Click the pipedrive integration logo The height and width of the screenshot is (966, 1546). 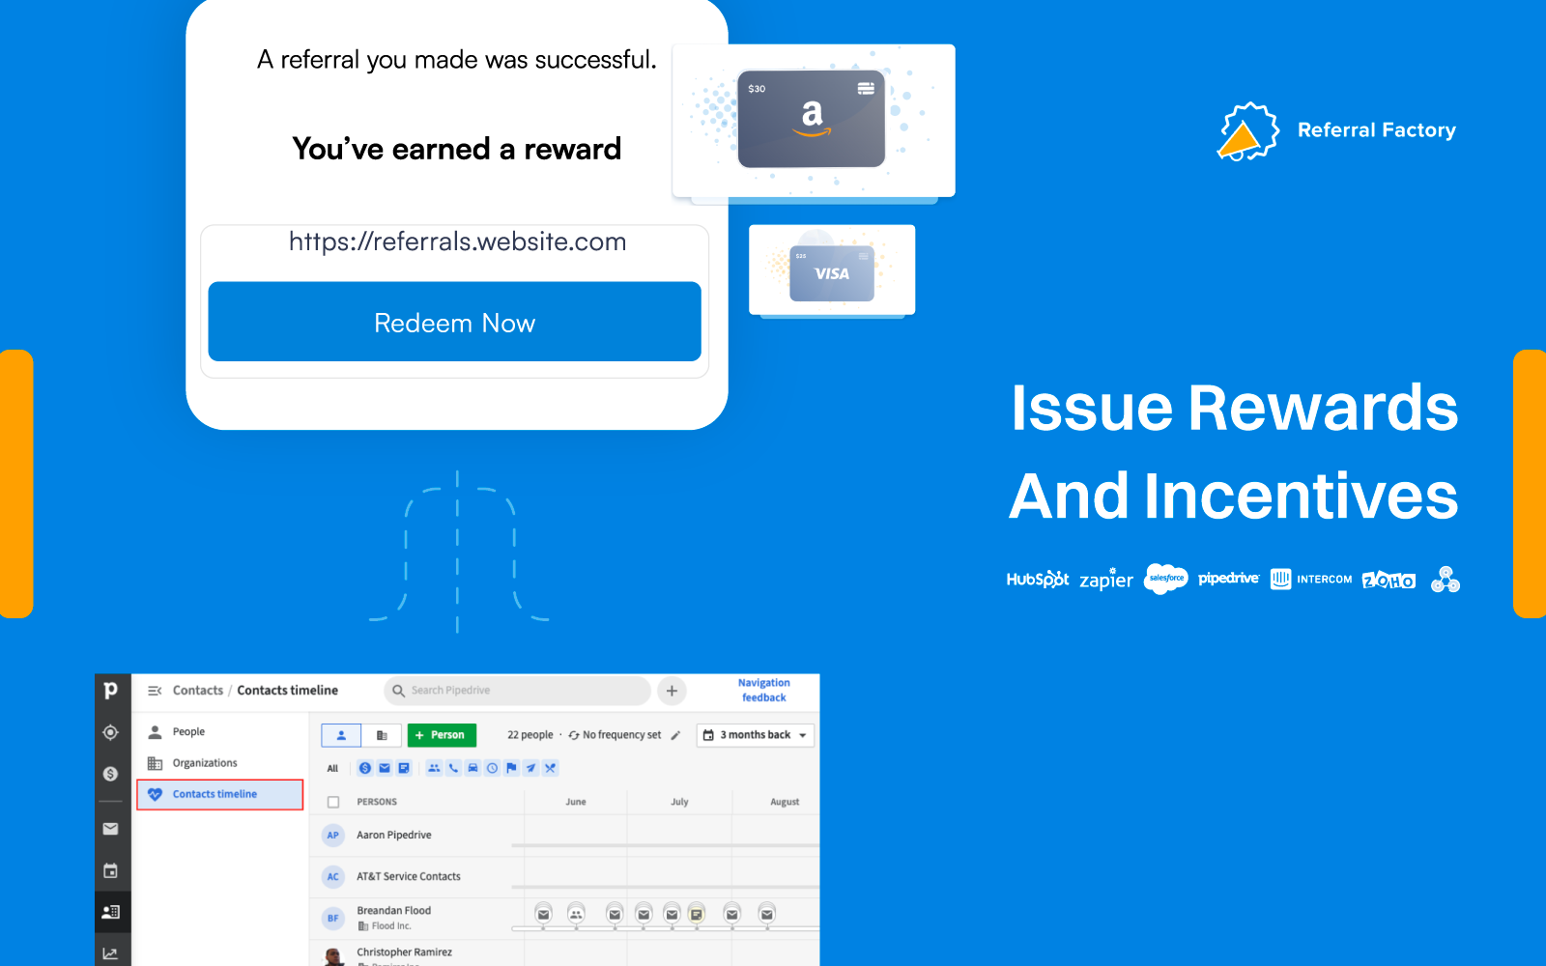point(1229,579)
